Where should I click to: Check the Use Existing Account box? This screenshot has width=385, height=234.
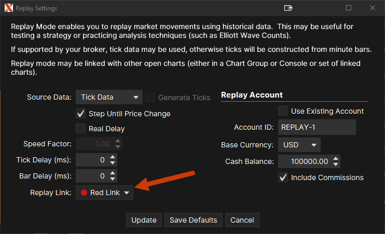tap(283, 111)
